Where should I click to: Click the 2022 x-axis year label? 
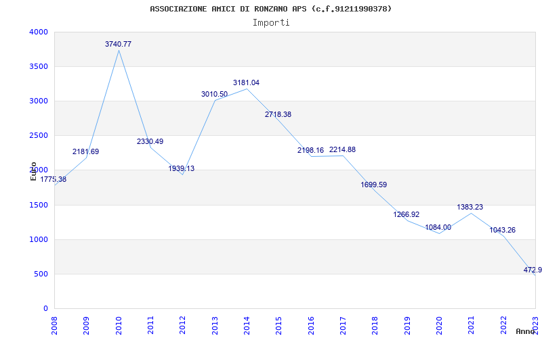503,324
